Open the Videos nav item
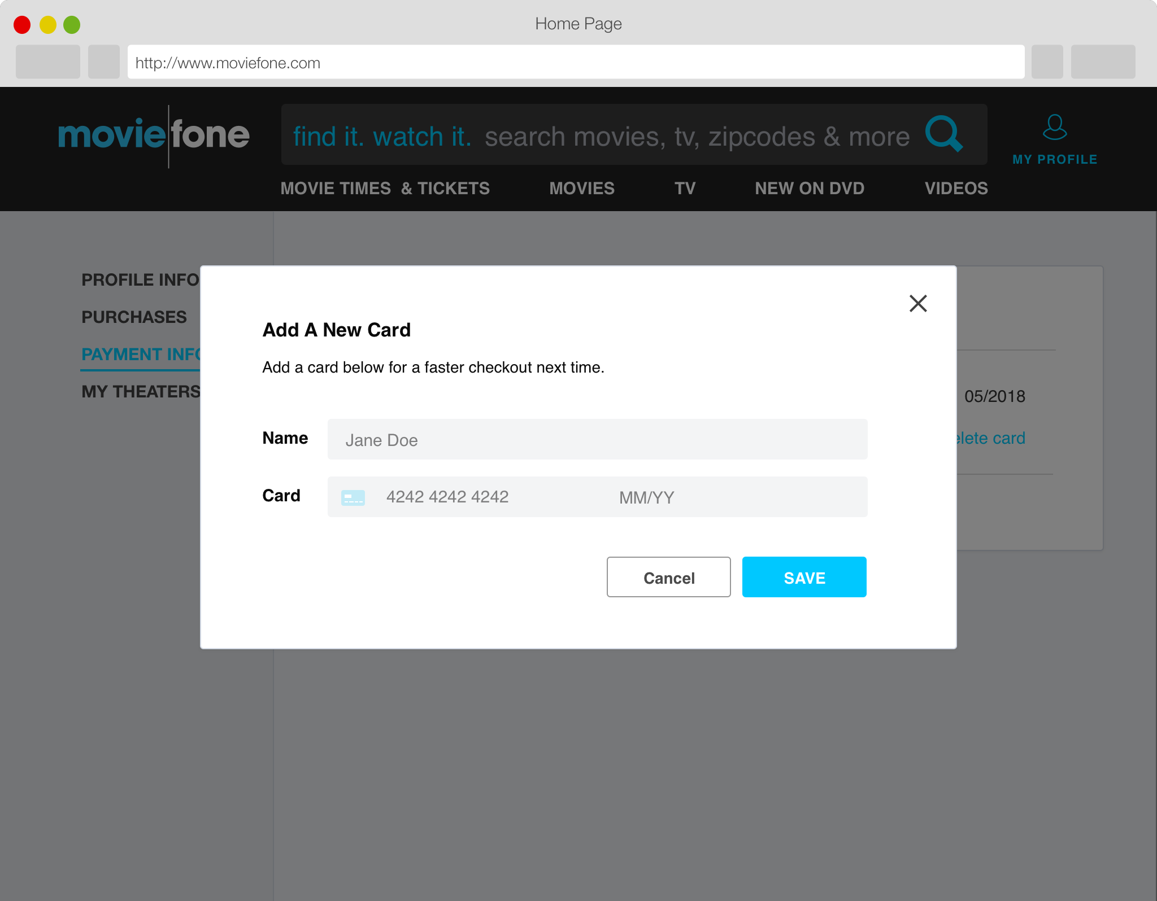 click(x=956, y=189)
